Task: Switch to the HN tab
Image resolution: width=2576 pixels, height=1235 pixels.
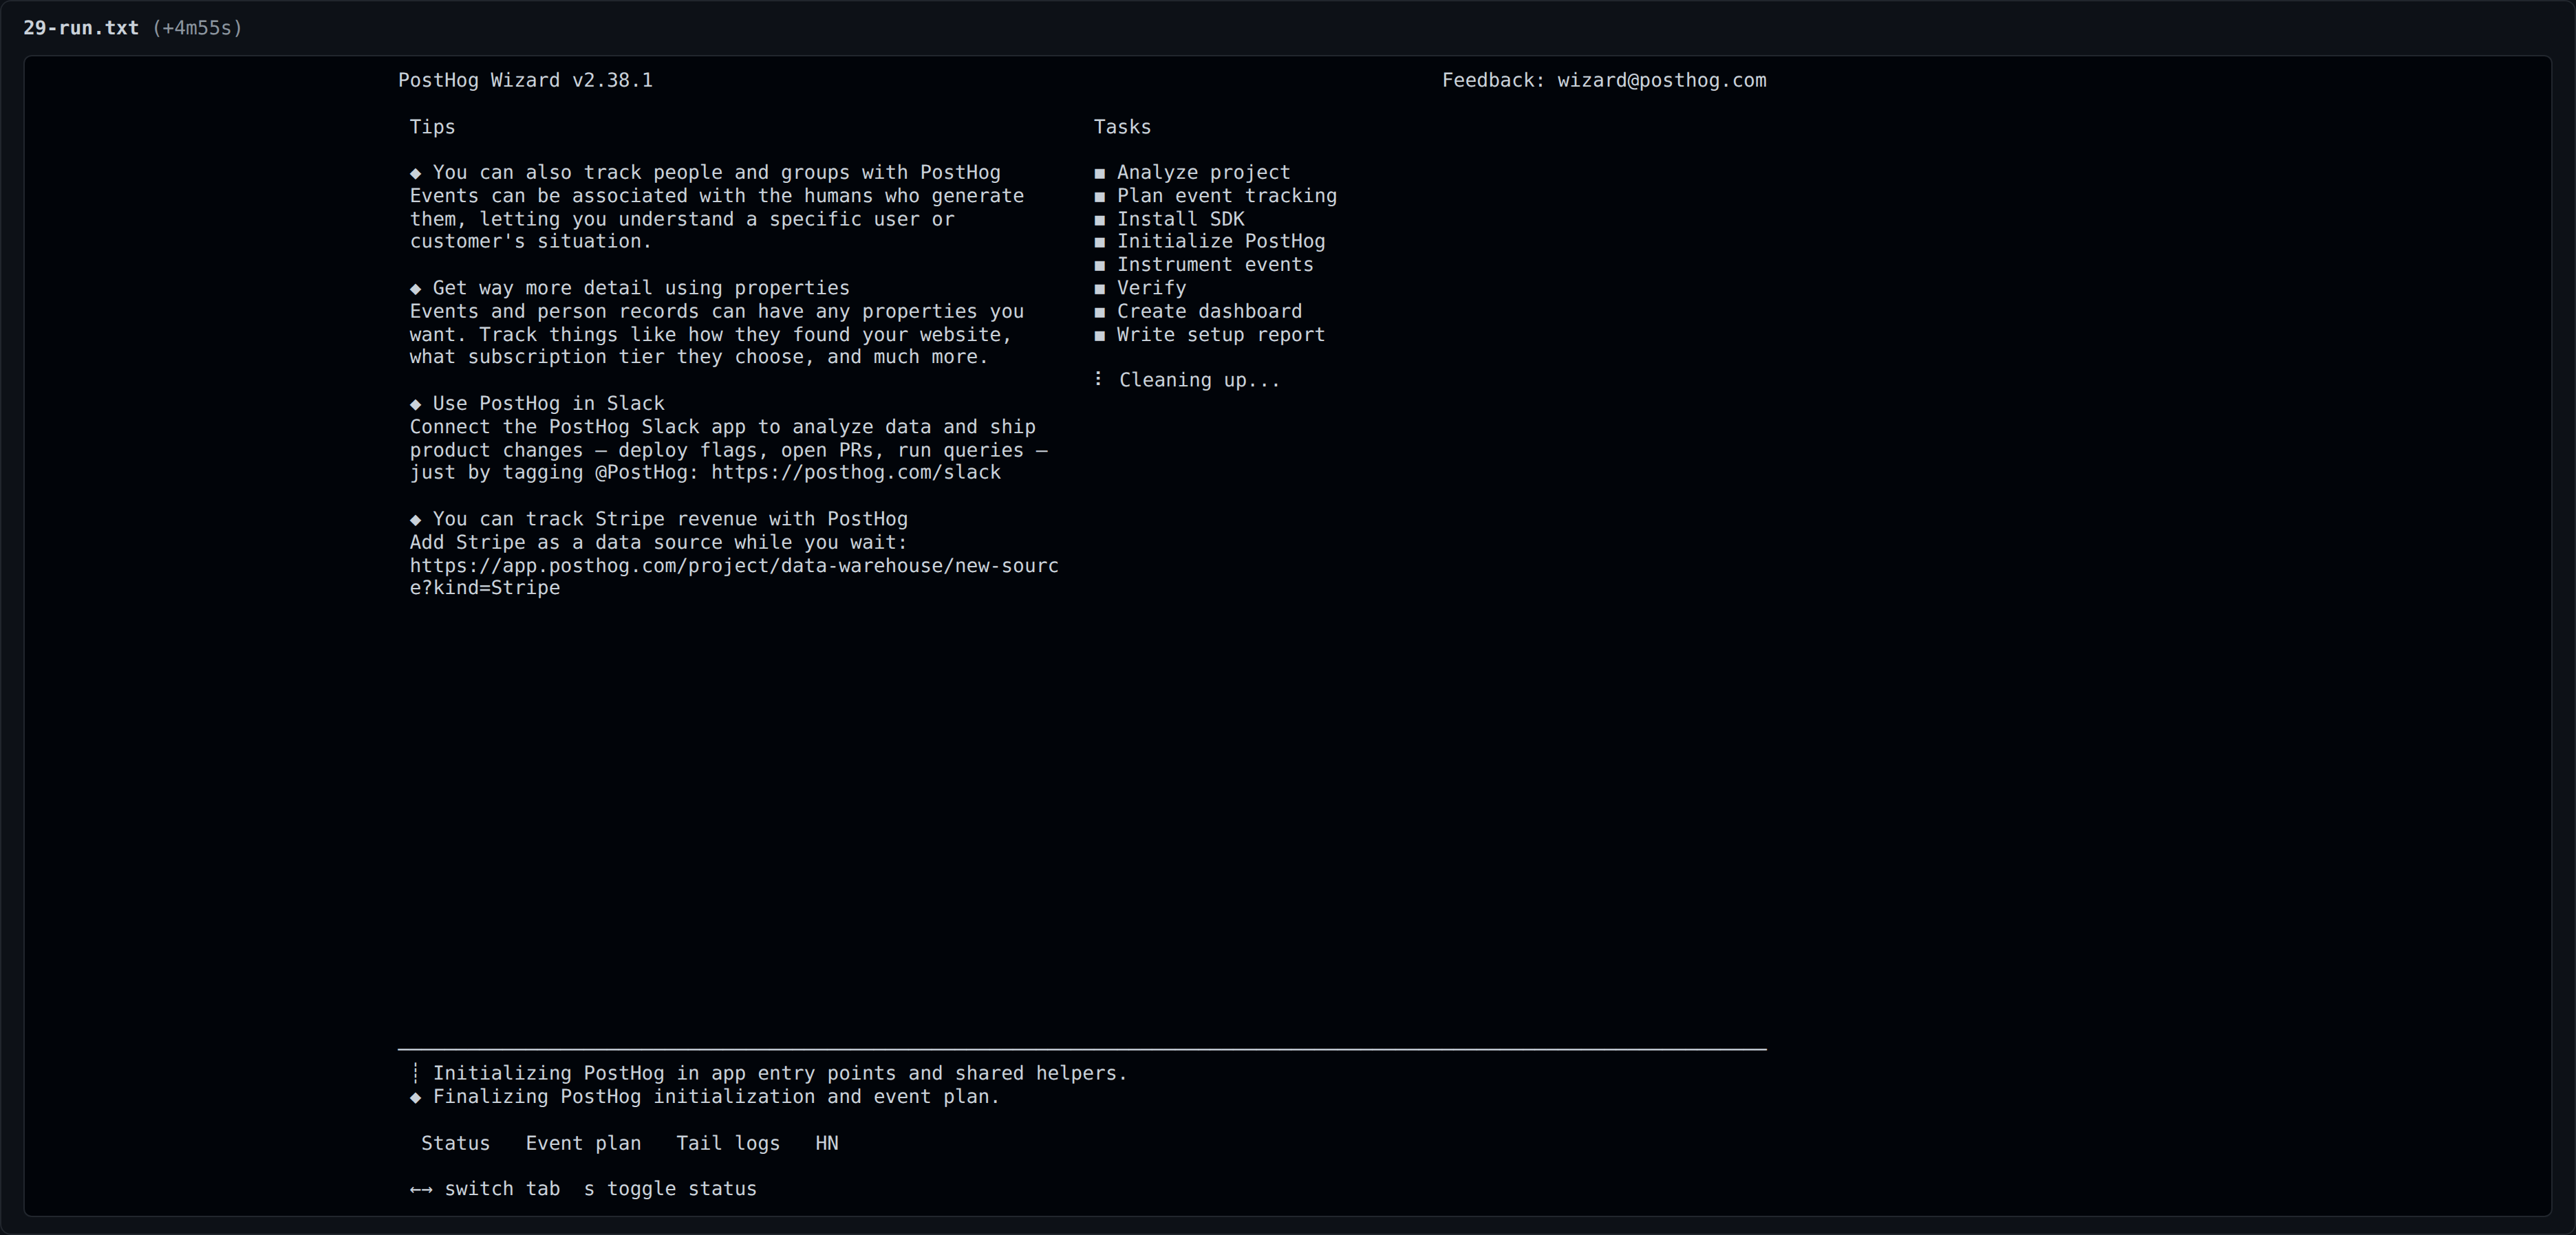Action: [x=827, y=1143]
